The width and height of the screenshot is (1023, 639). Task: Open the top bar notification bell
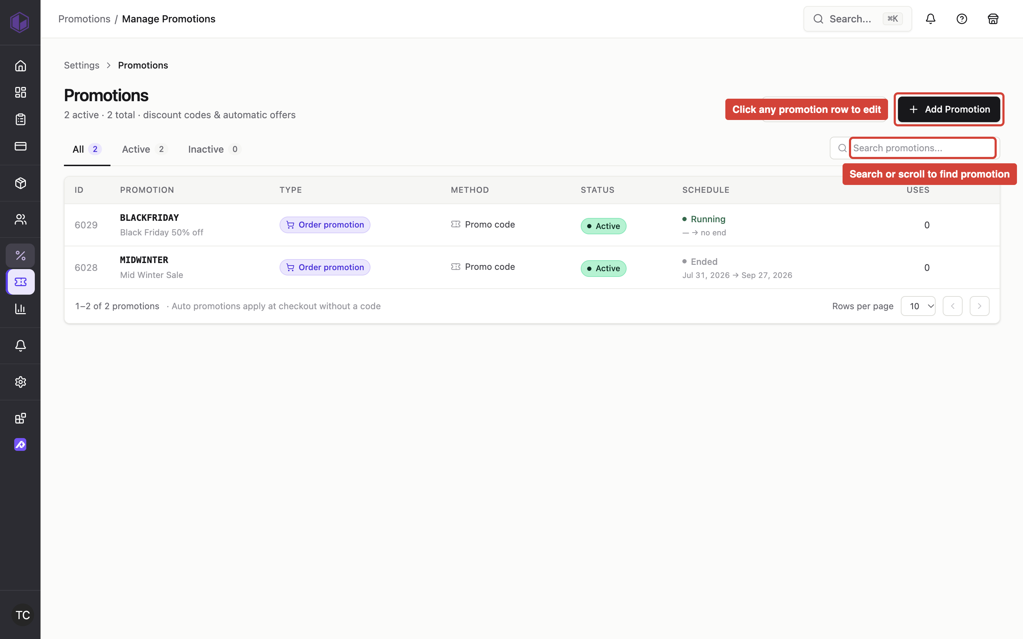(930, 19)
